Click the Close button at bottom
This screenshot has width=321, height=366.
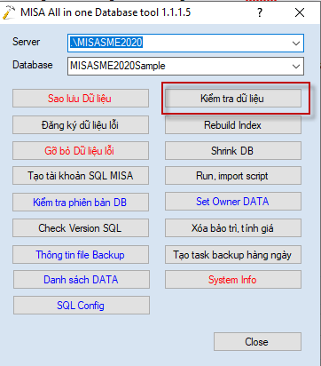(x=257, y=341)
